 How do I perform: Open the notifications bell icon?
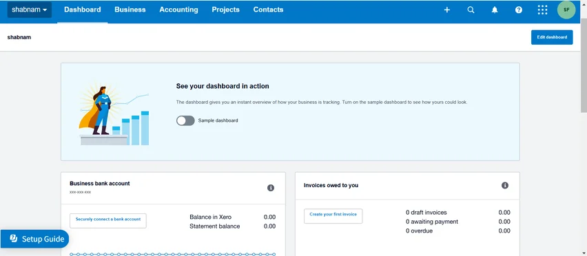495,10
